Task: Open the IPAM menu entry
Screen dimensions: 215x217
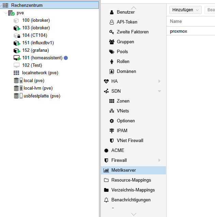Action: pyautogui.click(x=133, y=131)
